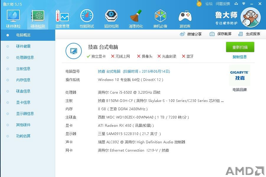
Task: Click the WDC WD10EZEX hard disk text
Action: (143, 117)
